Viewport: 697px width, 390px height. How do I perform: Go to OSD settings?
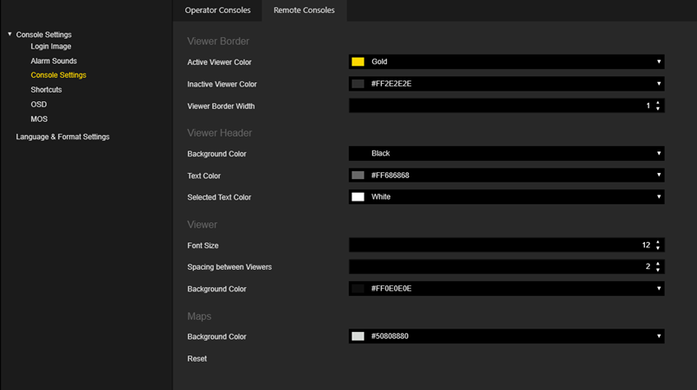pyautogui.click(x=39, y=105)
